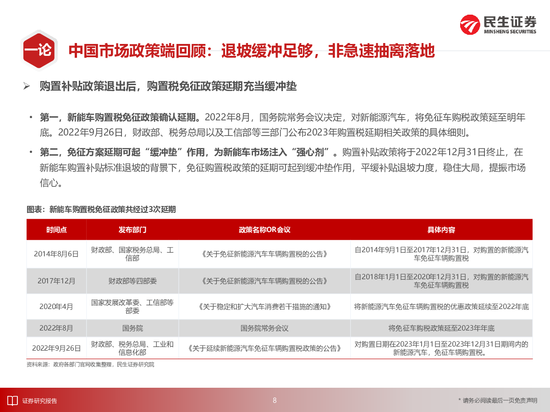The height and width of the screenshot is (412, 550).
Task: Click footer label 证券研究报告
Action: click(40, 401)
